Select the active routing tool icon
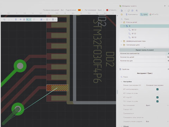 click(27, 19)
